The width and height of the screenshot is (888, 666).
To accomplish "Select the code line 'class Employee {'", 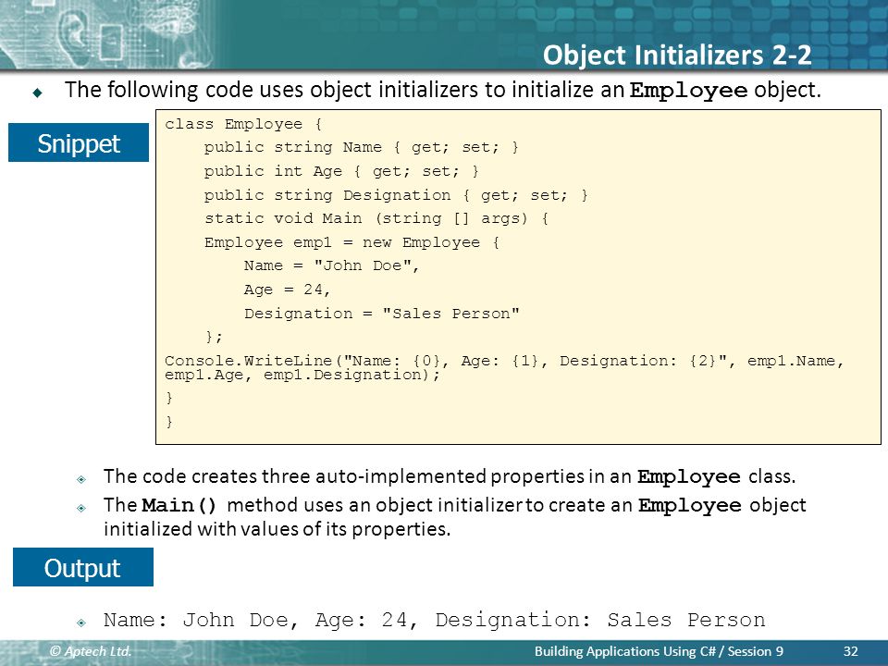I will pyautogui.click(x=243, y=124).
